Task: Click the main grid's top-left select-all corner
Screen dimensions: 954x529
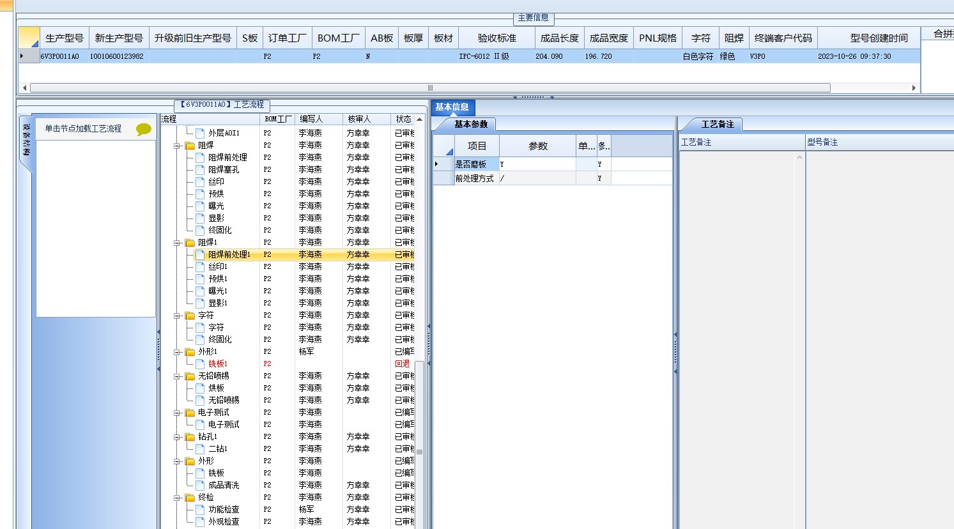Action: pyautogui.click(x=29, y=38)
